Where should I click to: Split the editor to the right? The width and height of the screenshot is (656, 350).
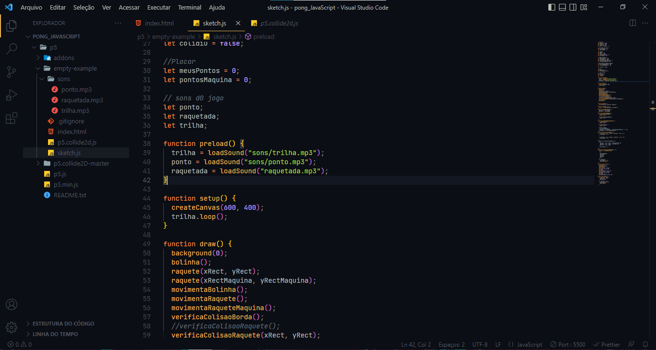tap(632, 23)
